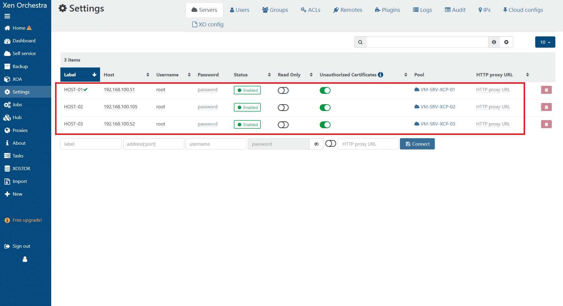
Task: Sort the table by Host column
Action: coord(126,75)
